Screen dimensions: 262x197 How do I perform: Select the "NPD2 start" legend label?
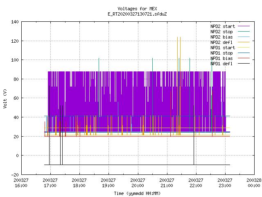coord(223,26)
